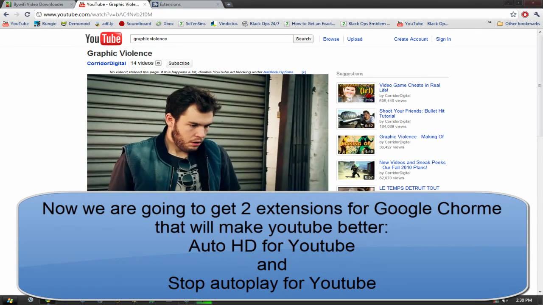Screen dimensions: 543x305
Task: Subscribe to the CorridorDigital channel
Action: click(179, 63)
